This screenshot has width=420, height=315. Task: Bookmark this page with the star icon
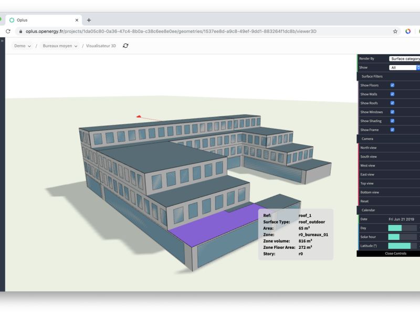[395, 31]
